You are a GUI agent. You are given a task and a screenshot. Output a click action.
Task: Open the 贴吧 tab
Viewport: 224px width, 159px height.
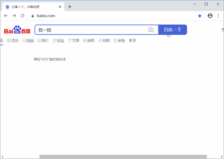click(x=89, y=41)
